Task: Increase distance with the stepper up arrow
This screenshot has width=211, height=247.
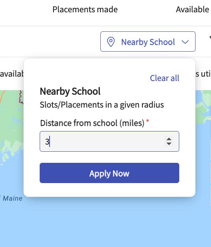Action: (x=169, y=139)
